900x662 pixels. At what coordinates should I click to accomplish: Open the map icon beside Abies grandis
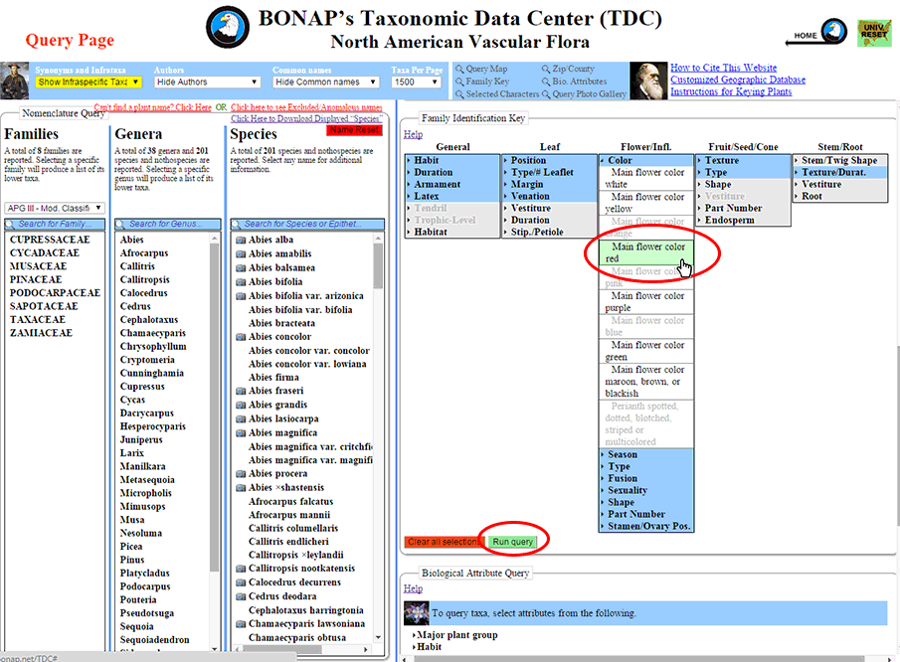tap(241, 405)
